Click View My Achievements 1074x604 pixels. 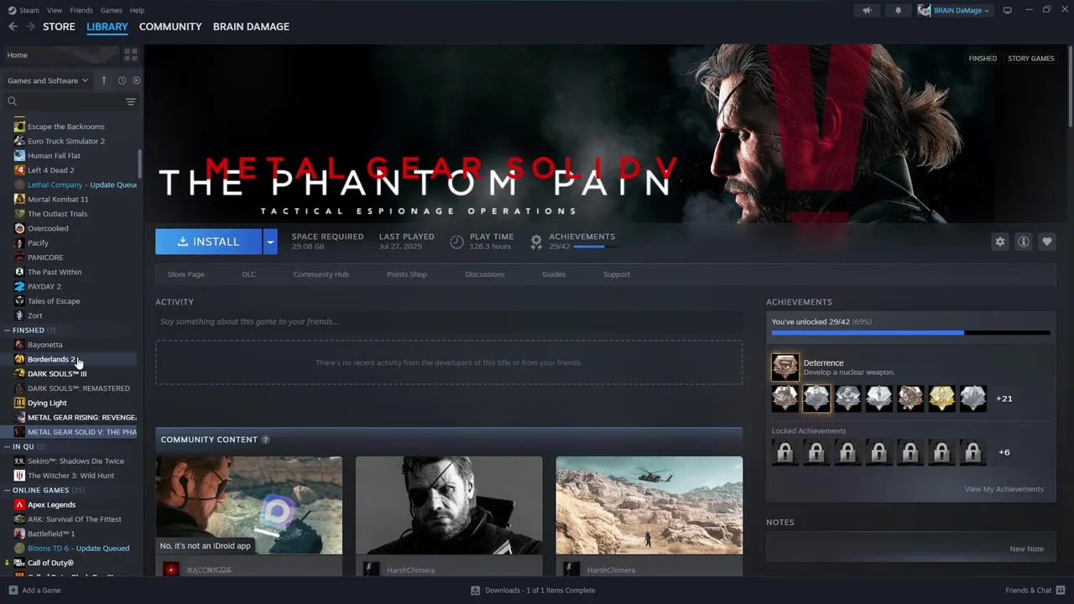point(1004,489)
